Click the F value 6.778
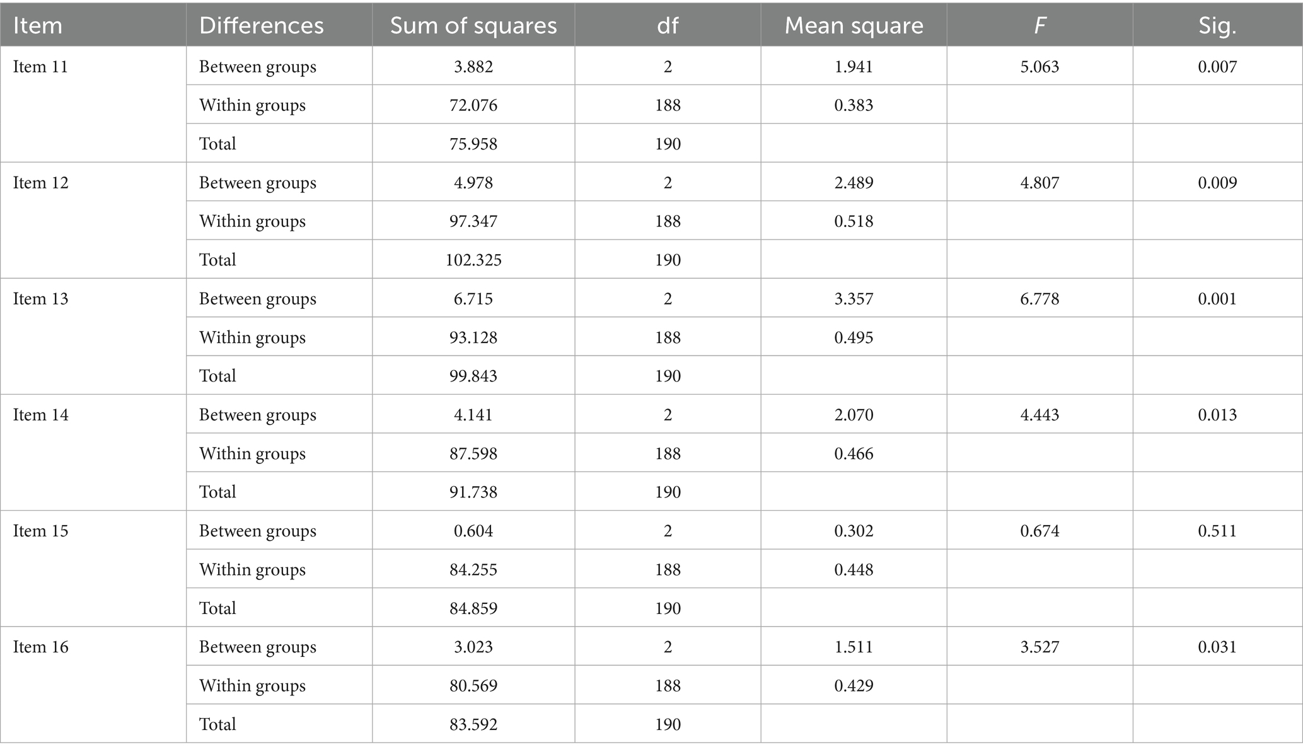This screenshot has width=1303, height=754. (1040, 298)
